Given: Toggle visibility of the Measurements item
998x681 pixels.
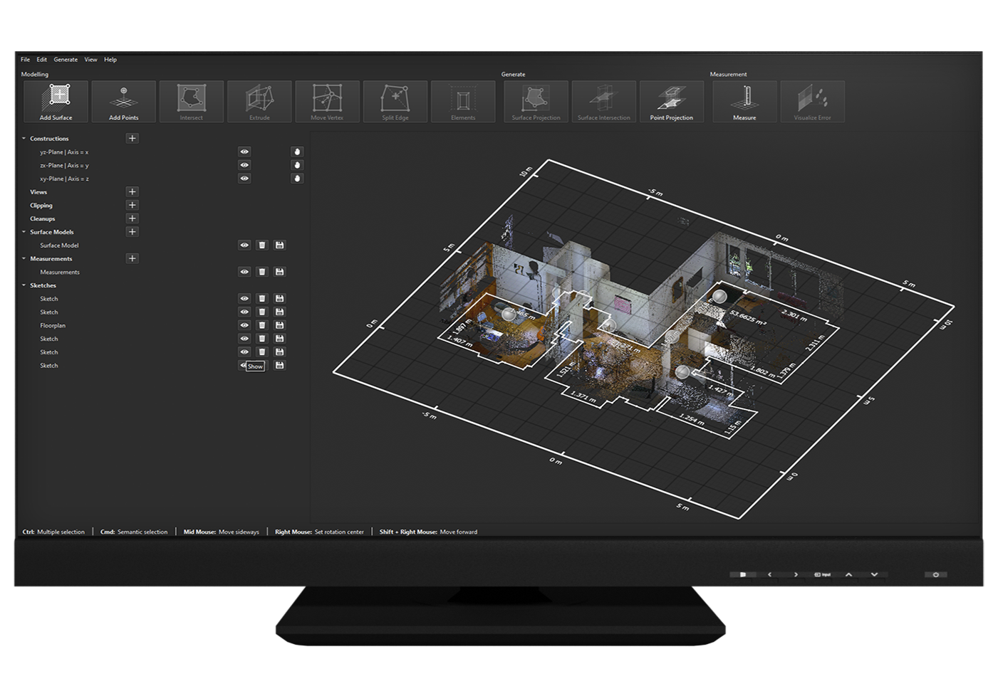Looking at the screenshot, I should [x=244, y=272].
